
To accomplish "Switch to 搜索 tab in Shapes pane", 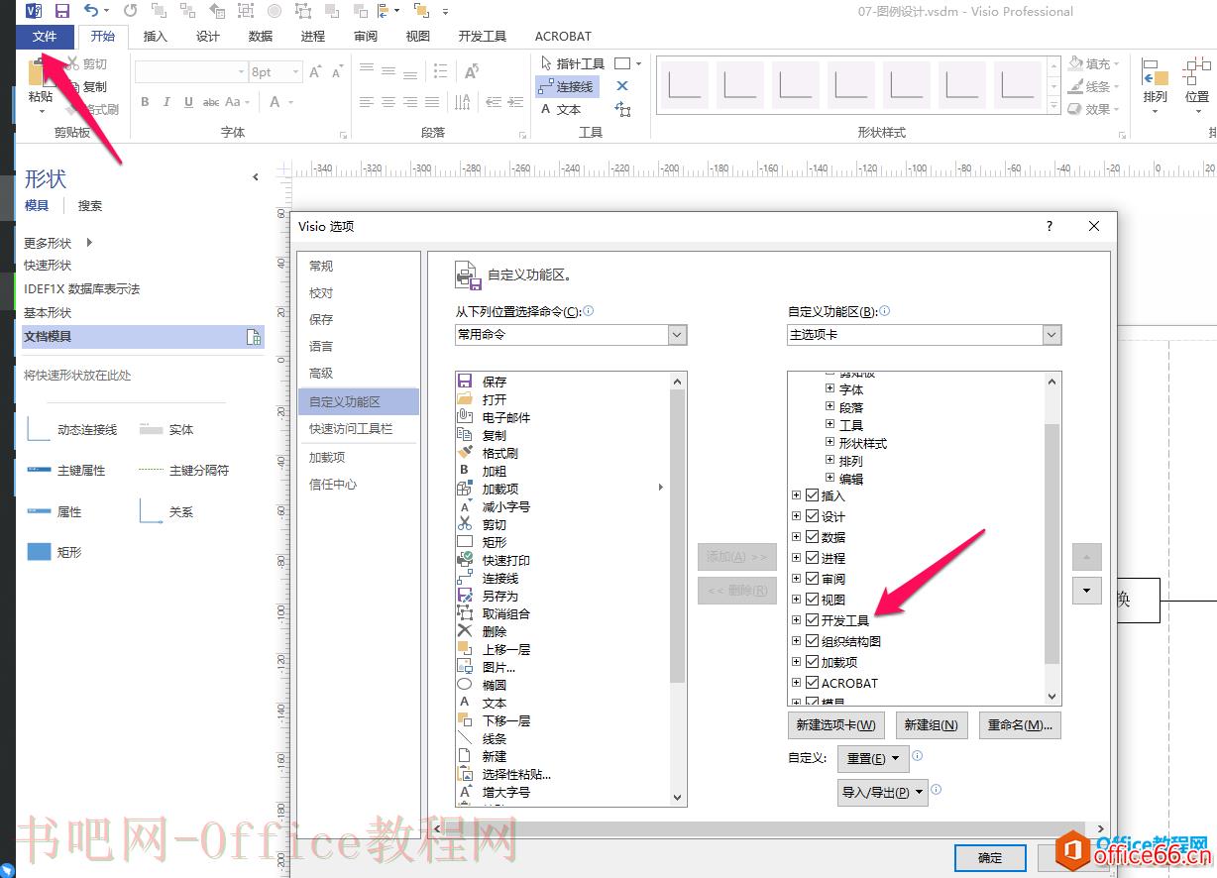I will (90, 206).
